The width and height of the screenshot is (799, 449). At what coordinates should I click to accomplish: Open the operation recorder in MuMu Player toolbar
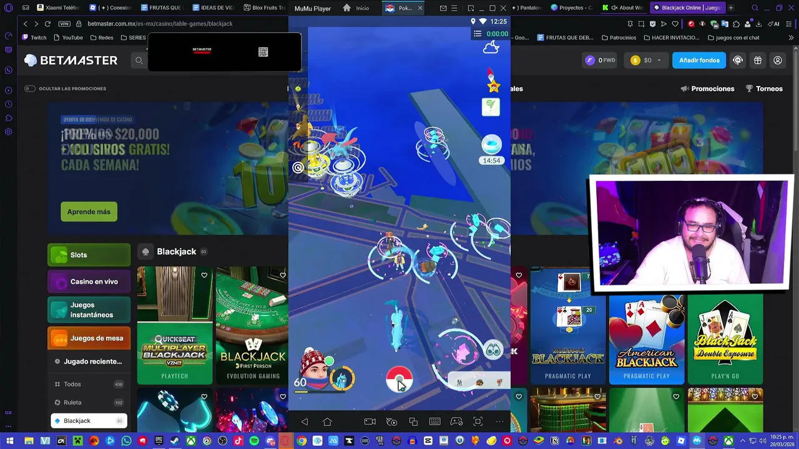click(391, 422)
